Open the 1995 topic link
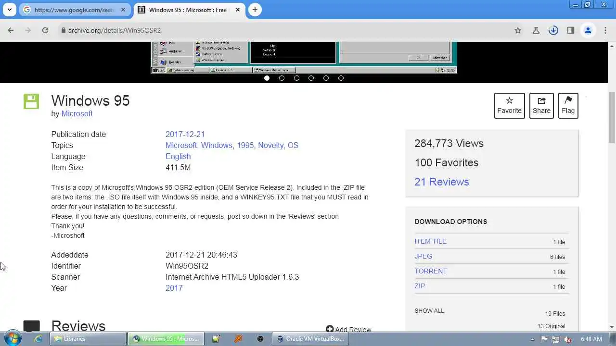This screenshot has height=346, width=616. [245, 145]
